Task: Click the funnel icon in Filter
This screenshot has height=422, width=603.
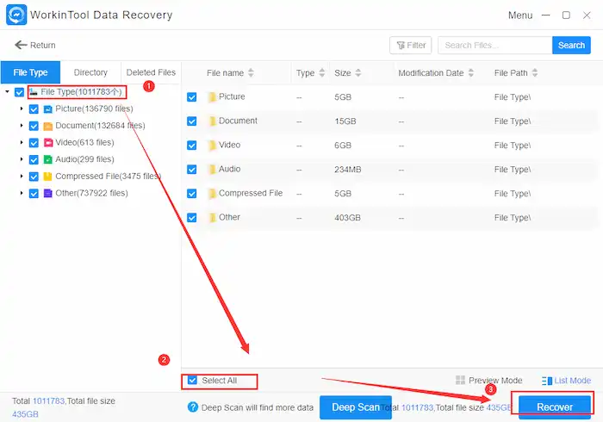Action: tap(401, 46)
